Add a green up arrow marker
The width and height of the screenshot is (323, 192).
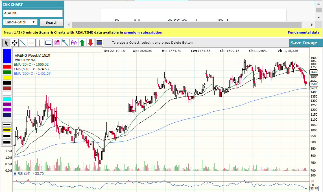tap(82, 43)
